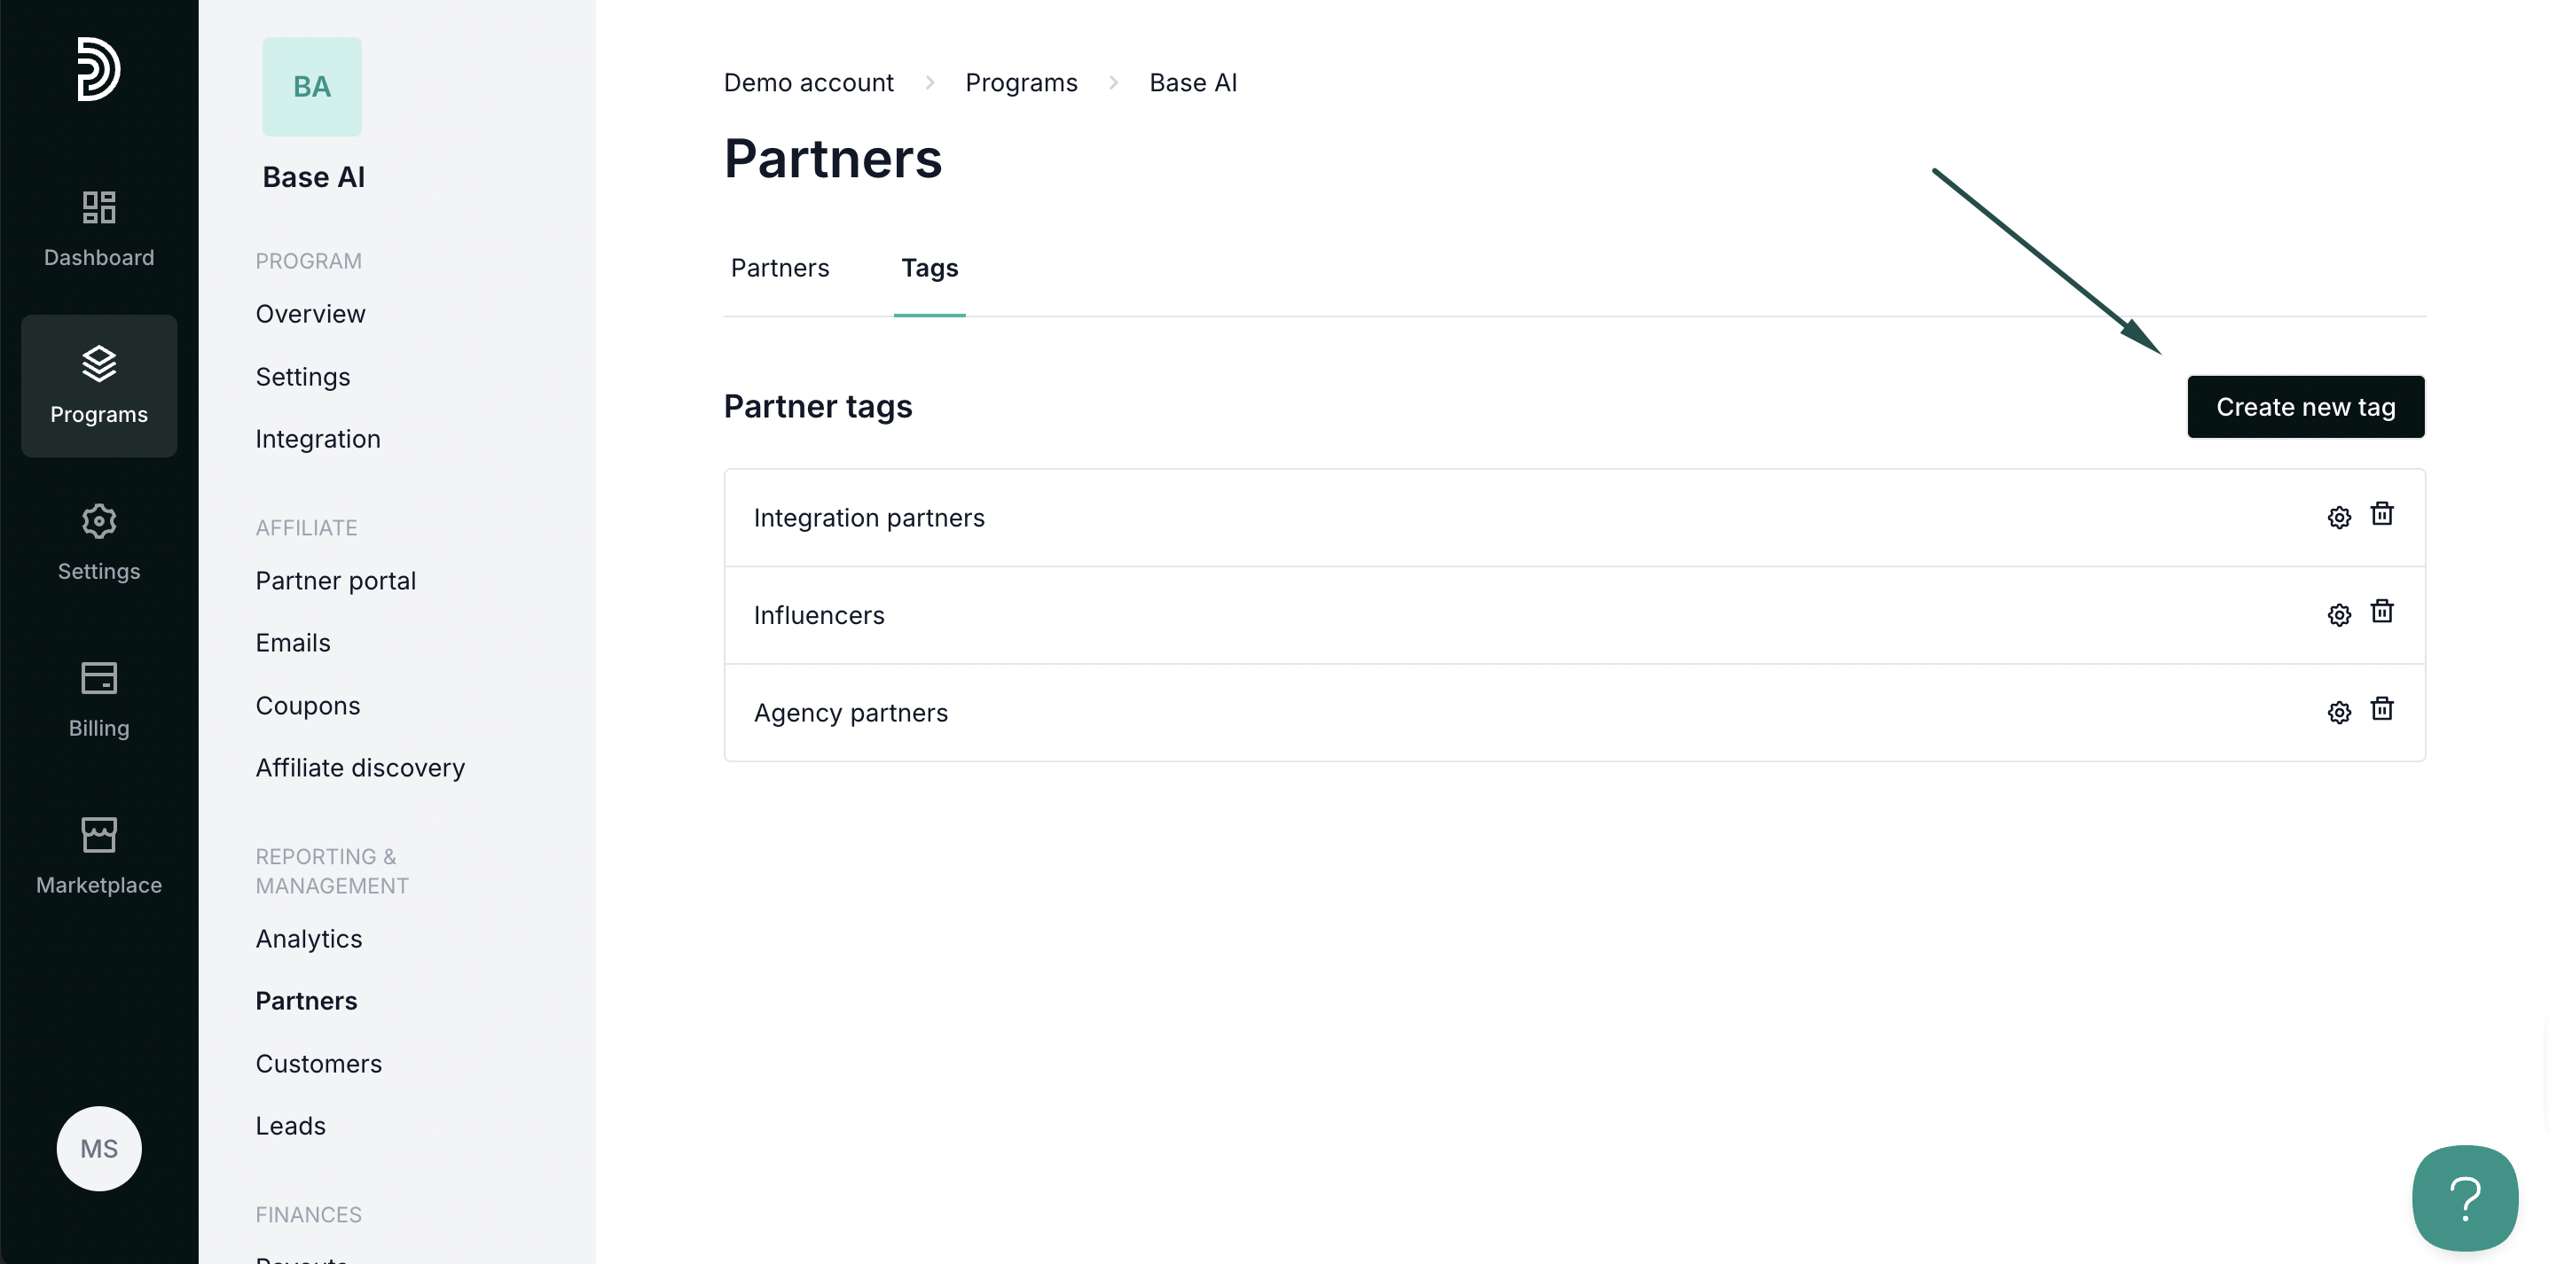
Task: Click Create new tag button
Action: (x=2304, y=407)
